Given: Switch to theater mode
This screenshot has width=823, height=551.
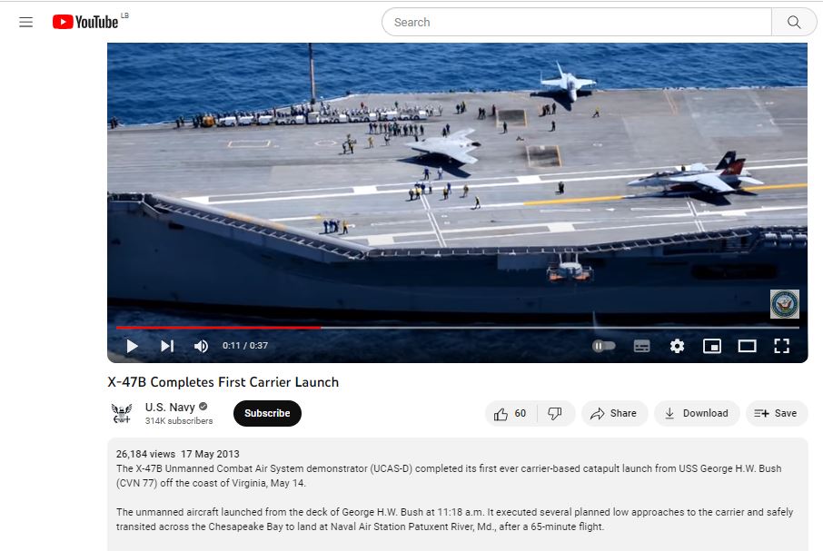Looking at the screenshot, I should 747,346.
